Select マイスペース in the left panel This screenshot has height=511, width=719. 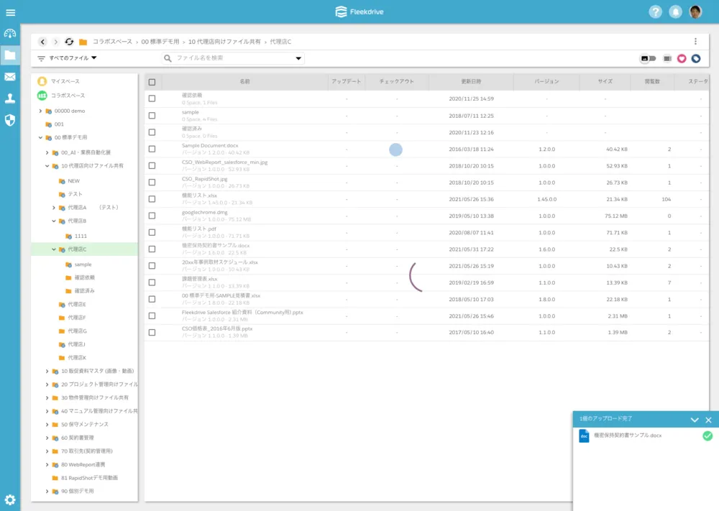pyautogui.click(x=65, y=81)
